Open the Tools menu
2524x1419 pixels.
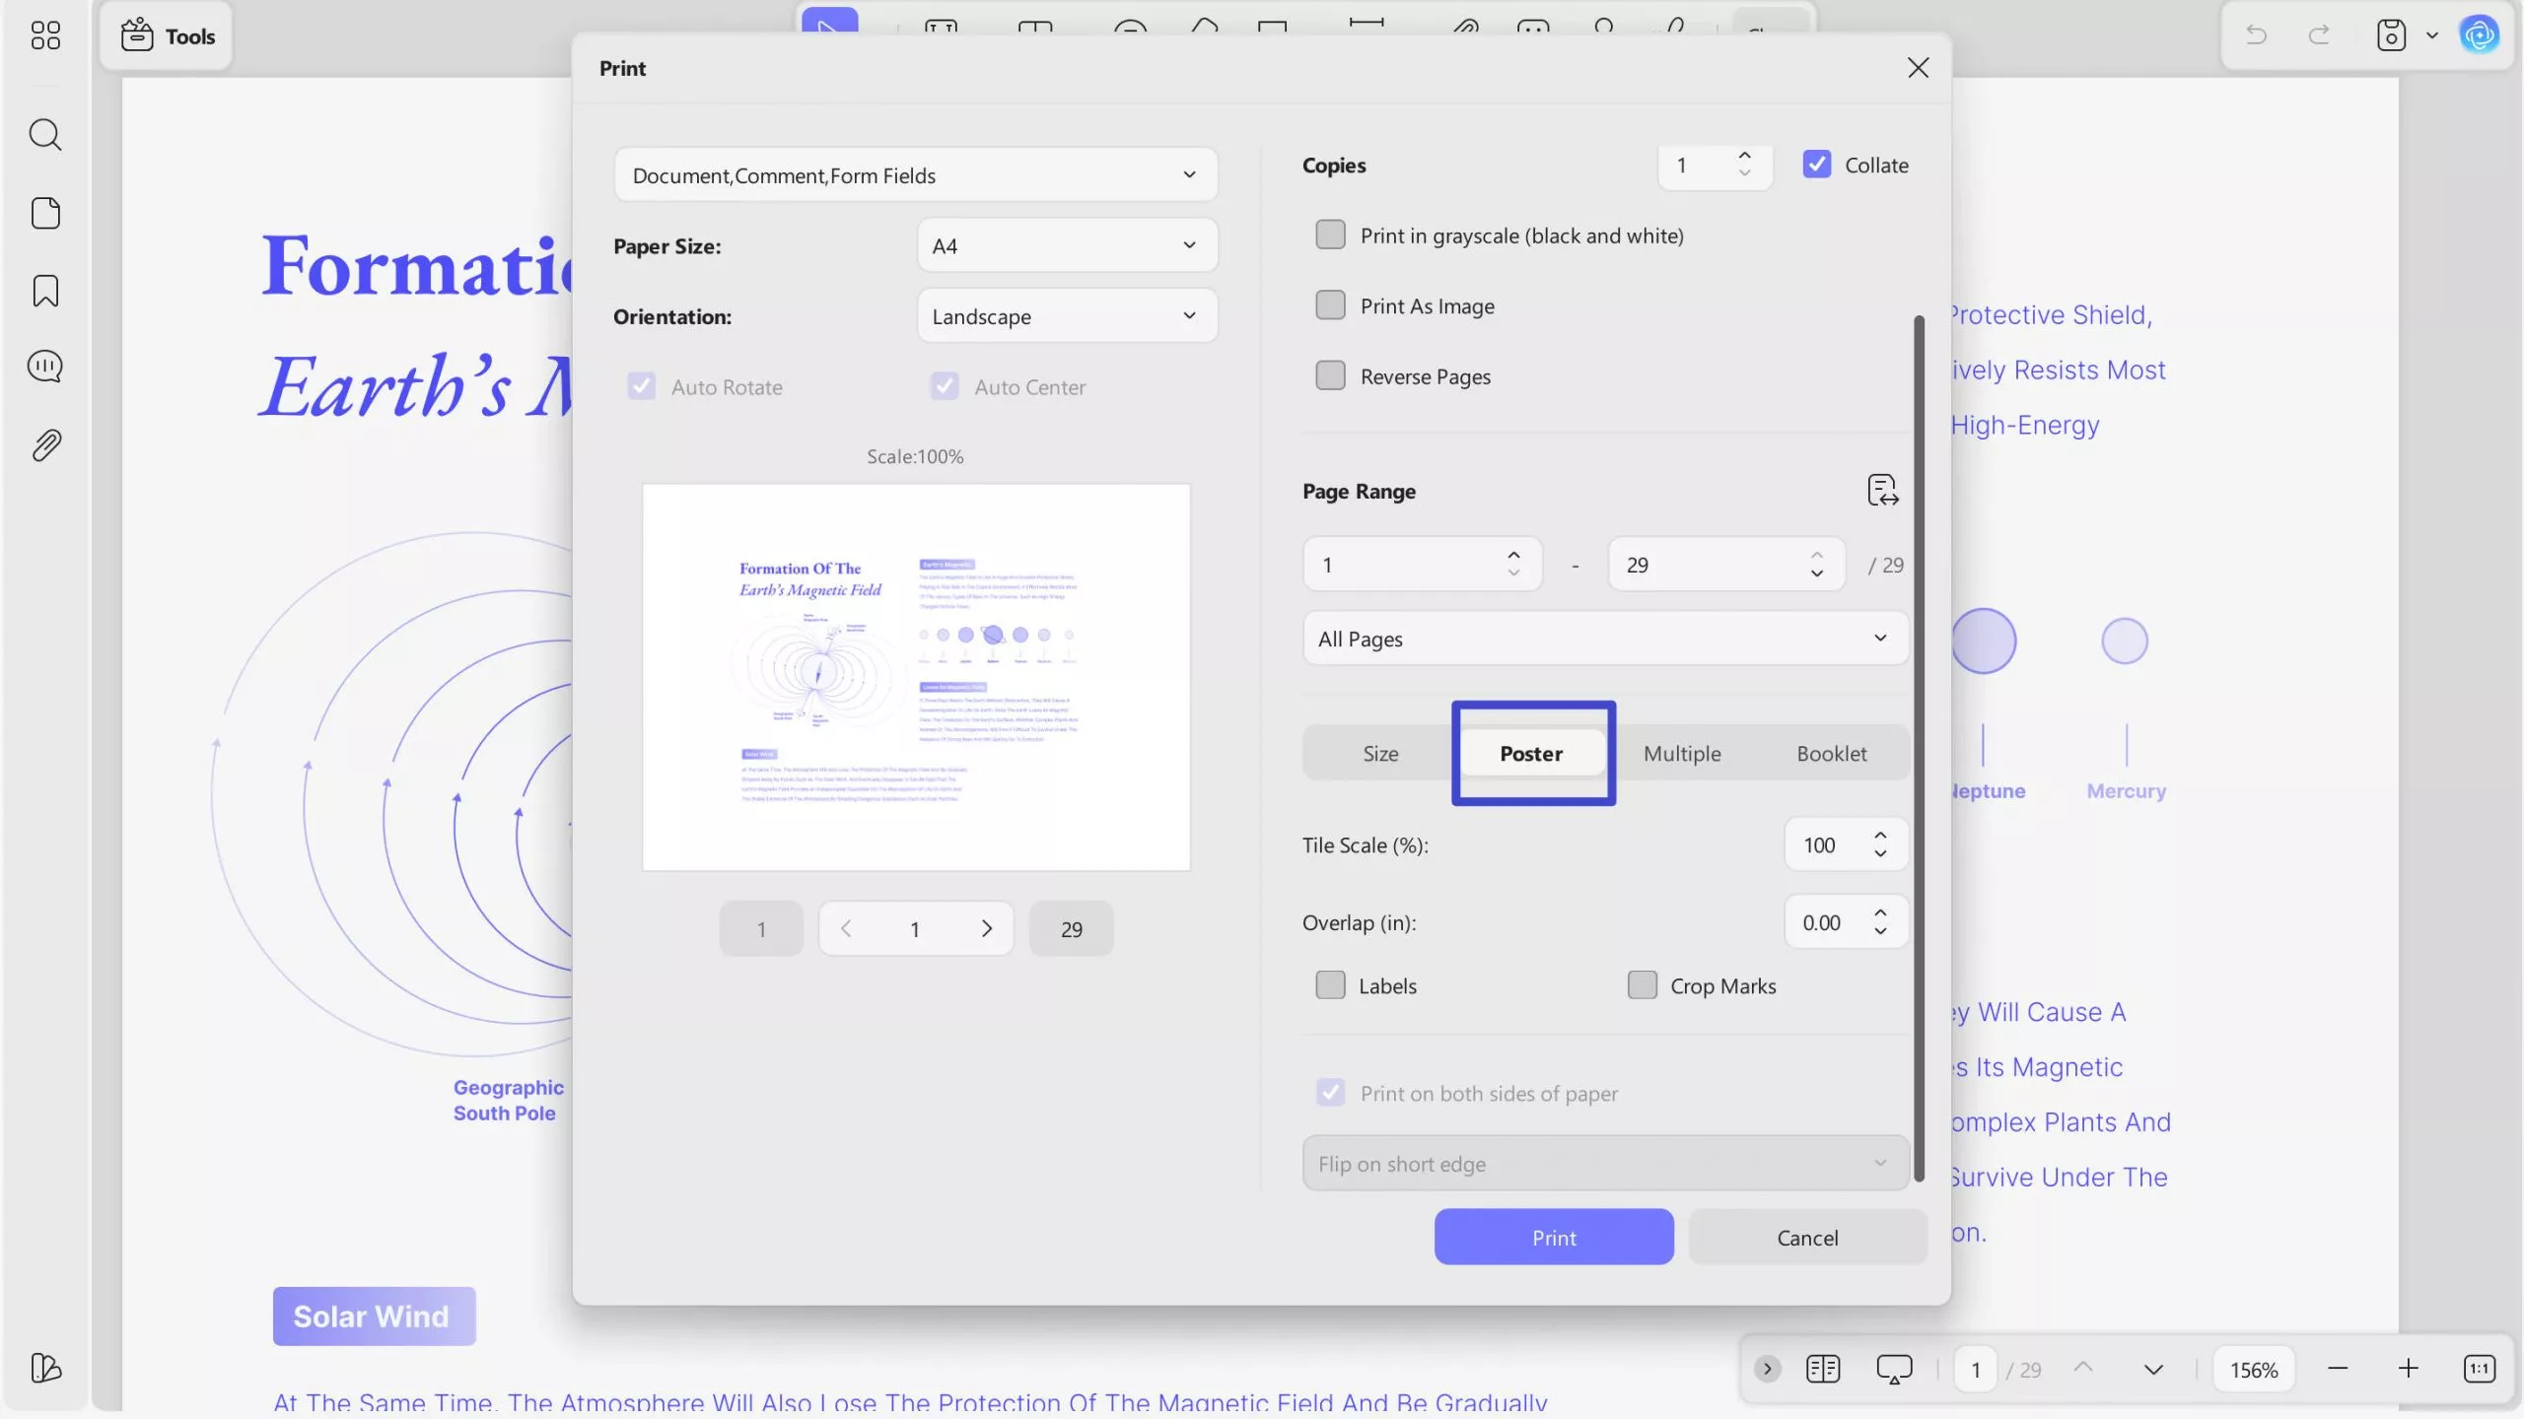tap(166, 35)
